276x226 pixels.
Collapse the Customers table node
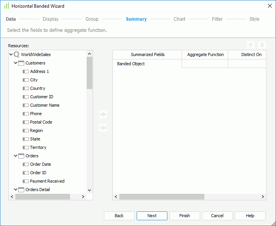[16, 63]
